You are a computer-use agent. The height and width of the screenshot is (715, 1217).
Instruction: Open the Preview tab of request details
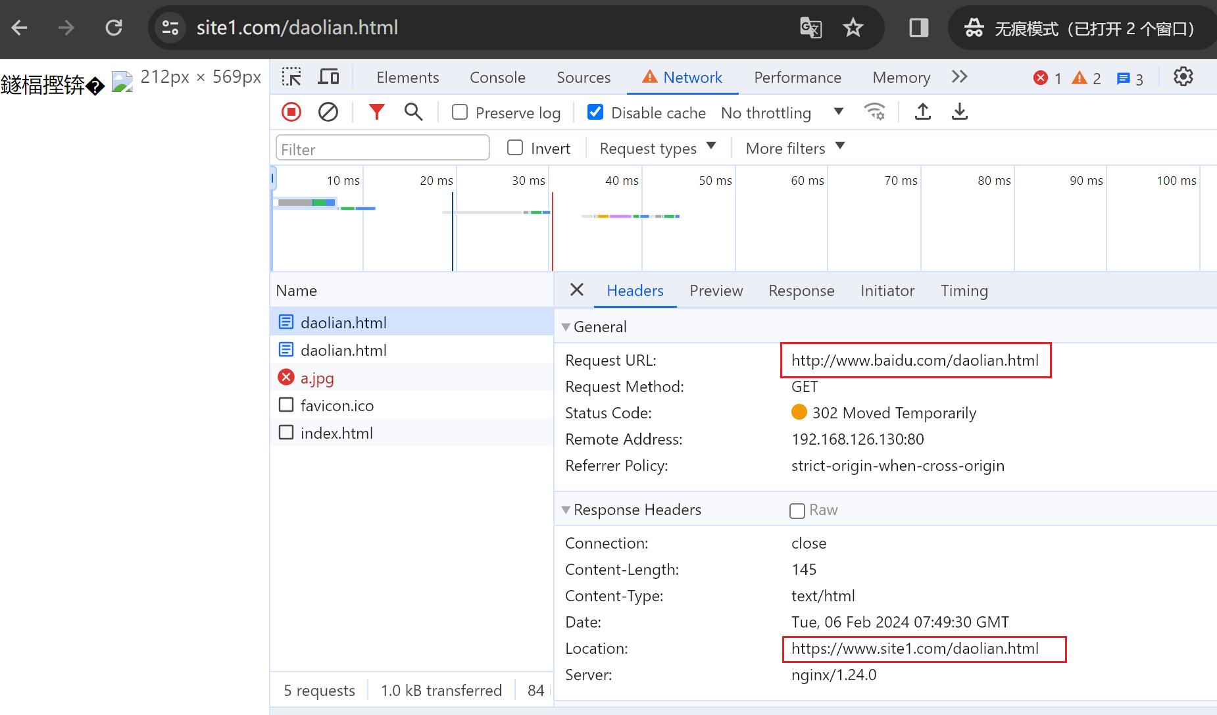click(716, 291)
